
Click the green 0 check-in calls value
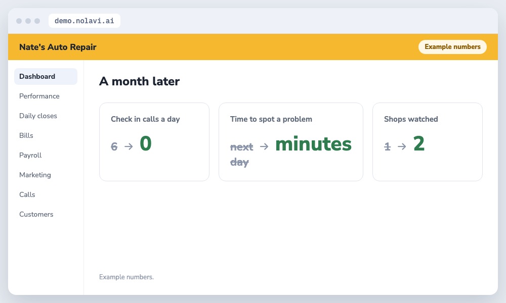pos(146,143)
